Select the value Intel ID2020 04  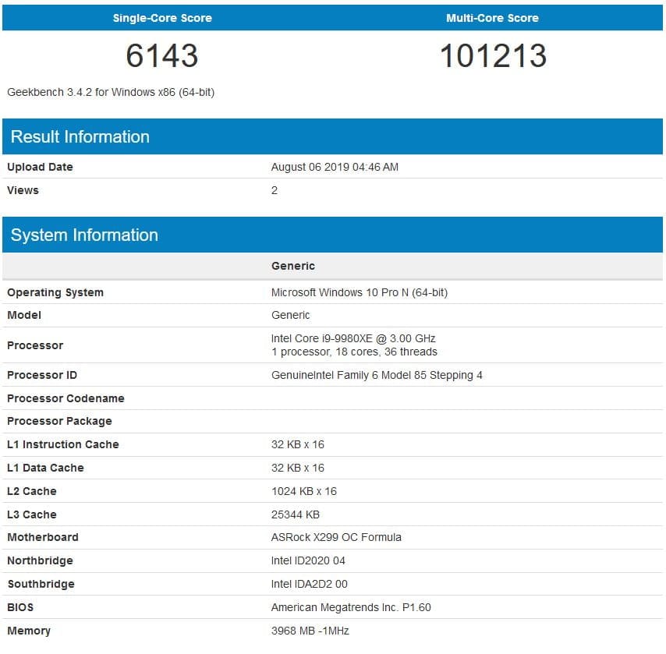click(x=308, y=561)
